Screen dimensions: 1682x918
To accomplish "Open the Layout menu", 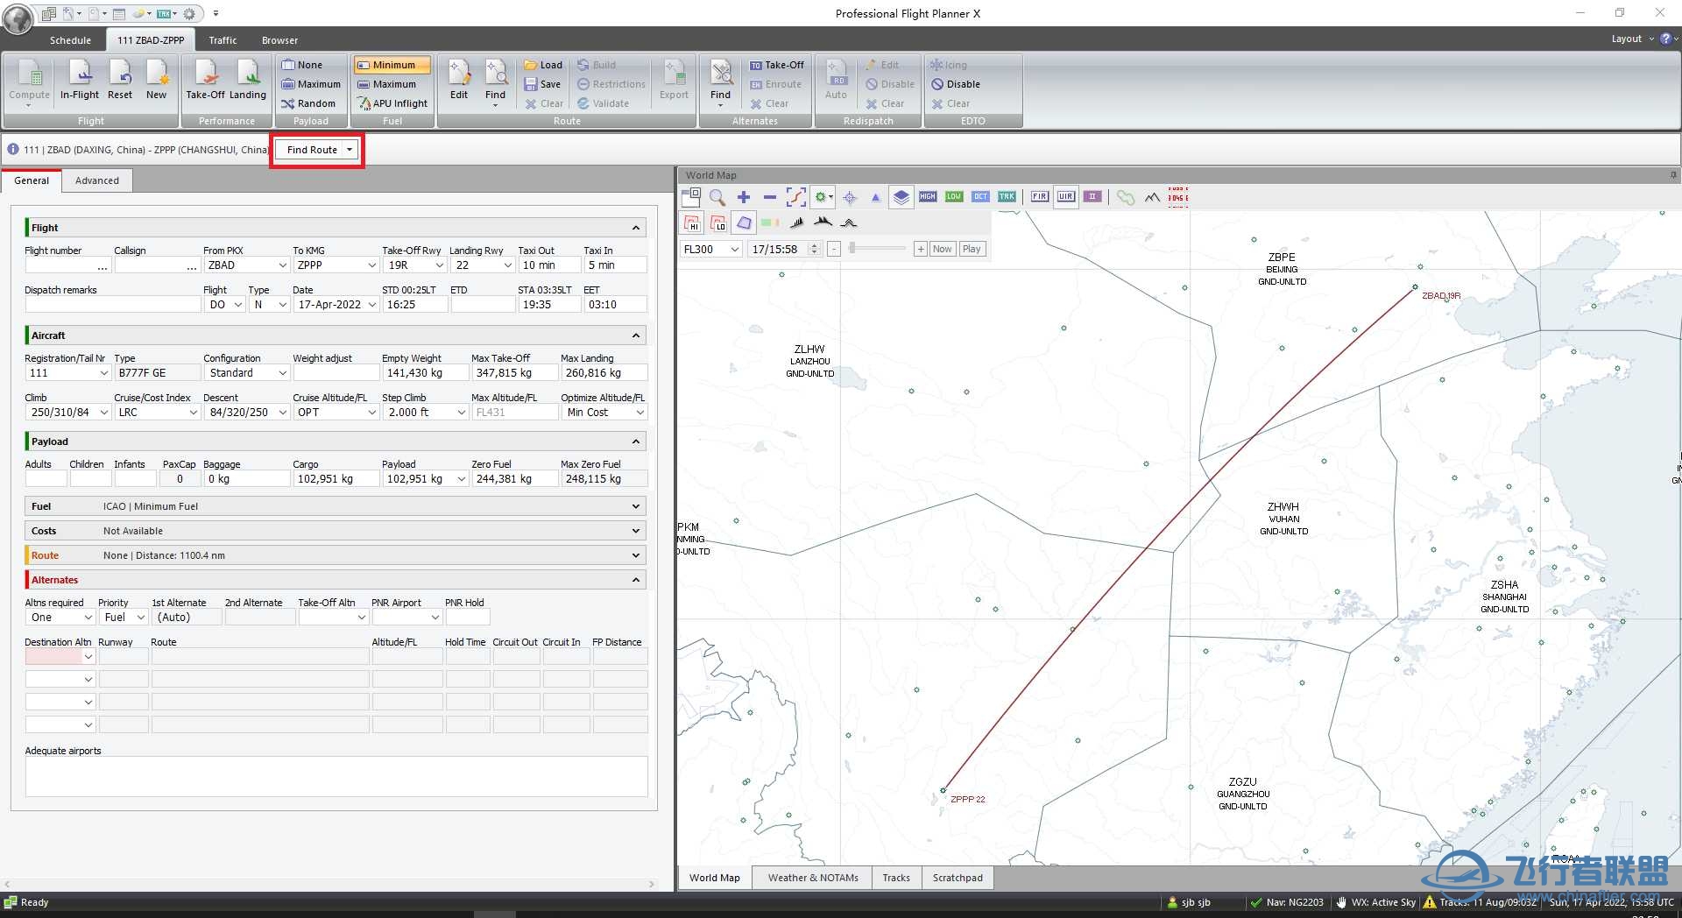I will click(1631, 39).
